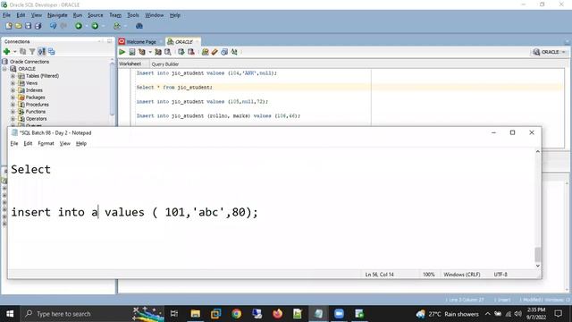Open SQL Developer Navigate menu

(x=57, y=15)
